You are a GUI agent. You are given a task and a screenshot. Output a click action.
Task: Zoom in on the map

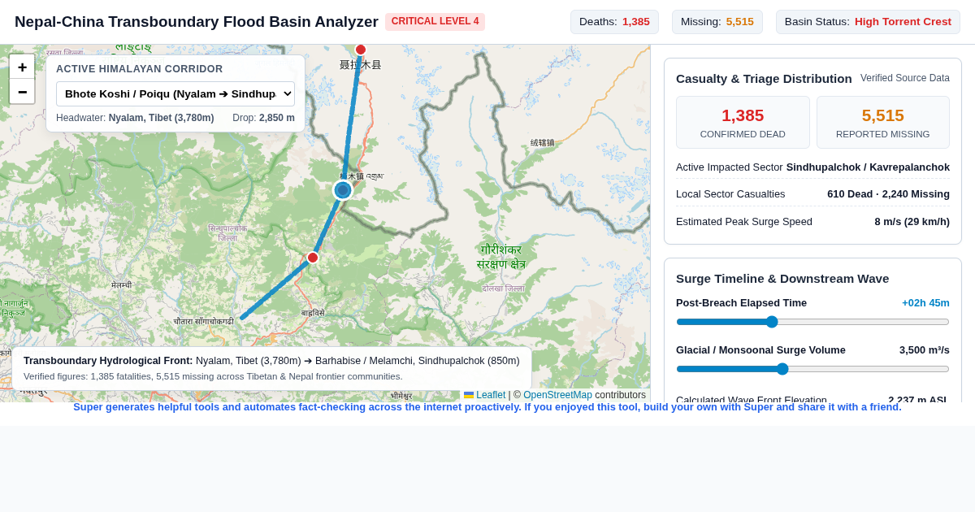point(22,67)
